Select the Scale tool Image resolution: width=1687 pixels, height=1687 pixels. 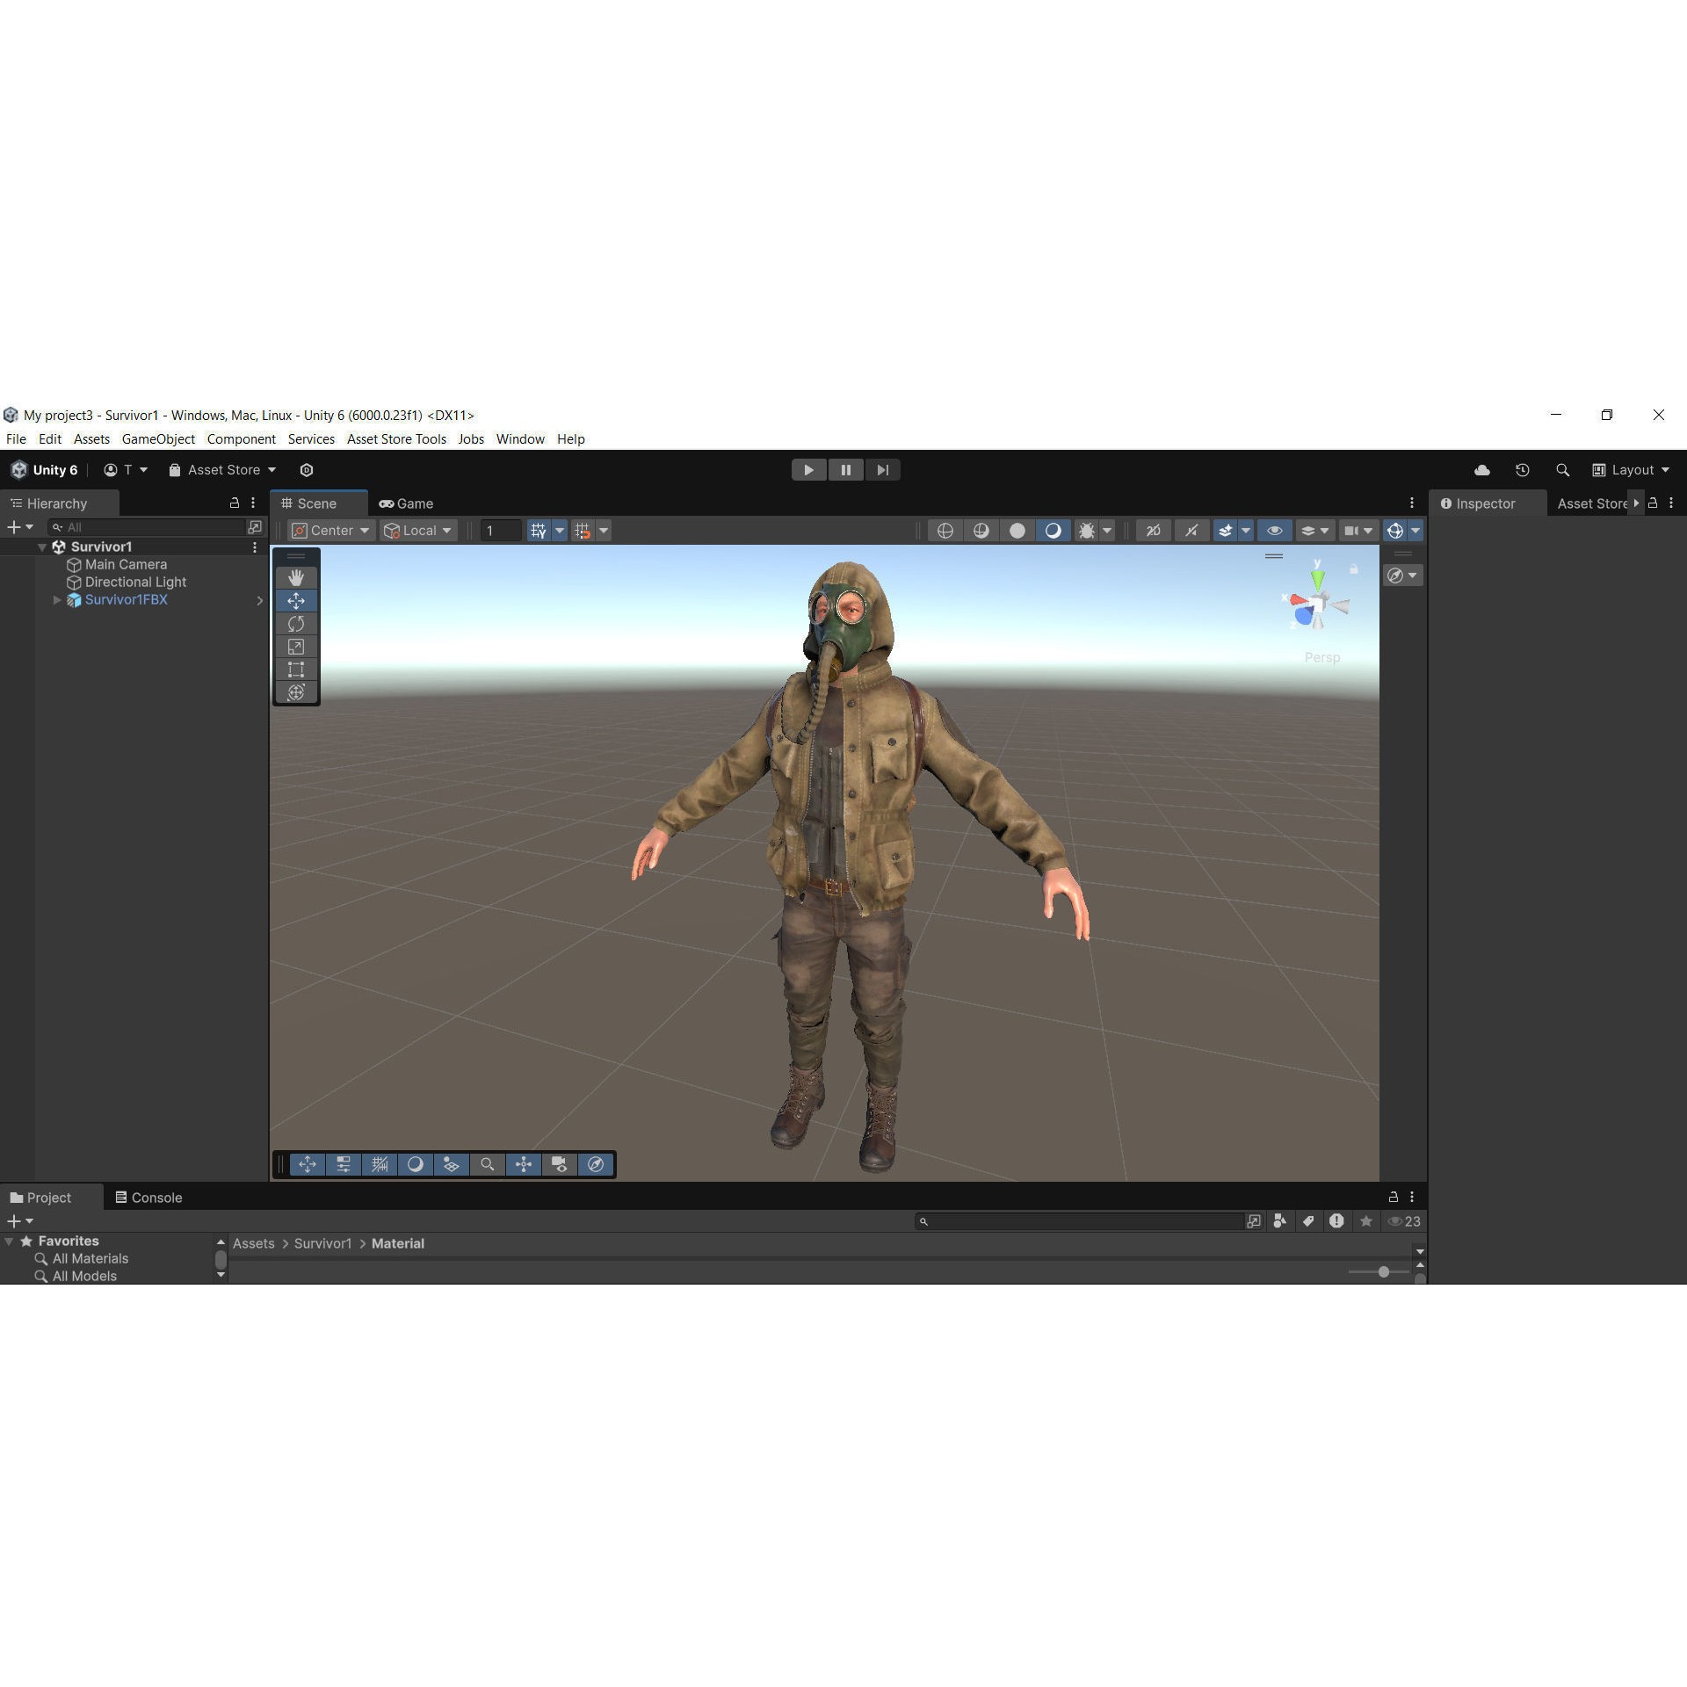click(x=296, y=647)
